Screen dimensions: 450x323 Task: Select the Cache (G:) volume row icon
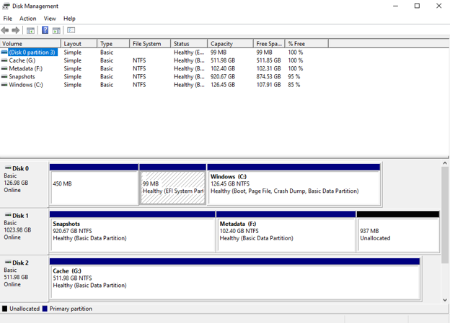[x=4, y=60]
